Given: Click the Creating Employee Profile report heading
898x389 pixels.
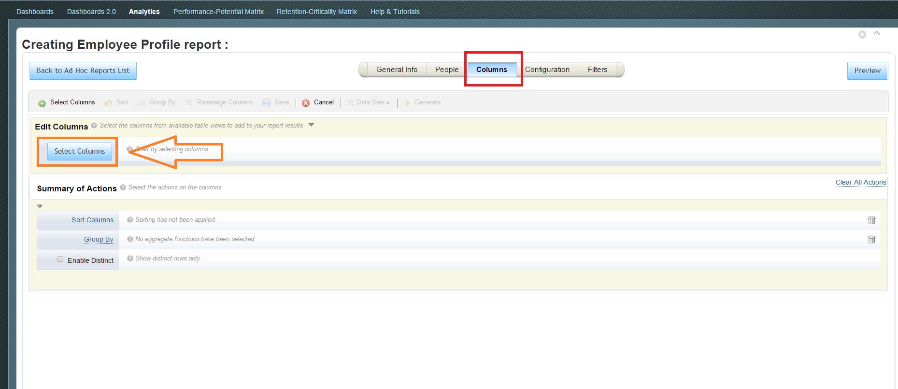Looking at the screenshot, I should click(x=125, y=44).
